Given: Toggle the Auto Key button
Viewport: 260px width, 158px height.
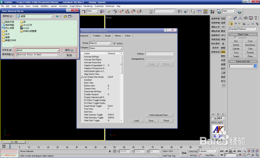Looking at the screenshot, I should (193, 151).
